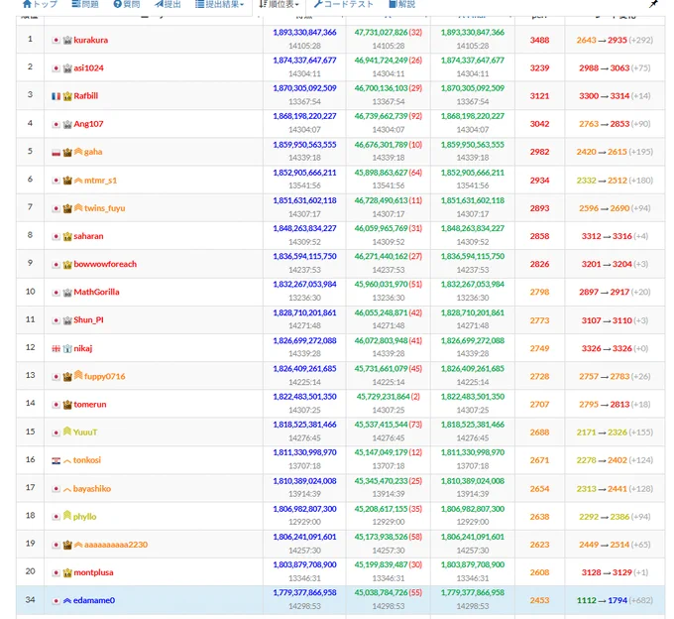Open edamame0's user profile
674x619 pixels.
coord(94,600)
